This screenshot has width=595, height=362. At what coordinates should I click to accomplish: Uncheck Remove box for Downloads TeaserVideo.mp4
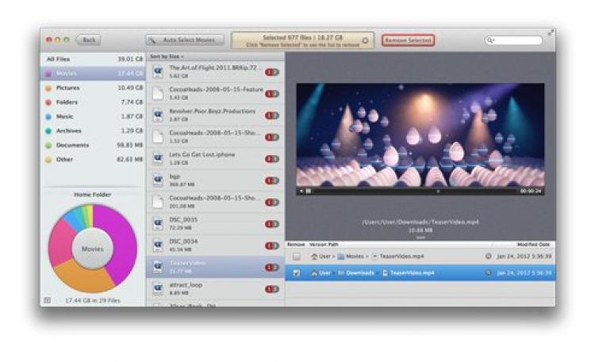click(x=297, y=273)
